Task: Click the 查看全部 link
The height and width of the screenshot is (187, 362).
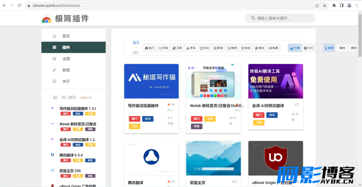Action: tap(86, 98)
